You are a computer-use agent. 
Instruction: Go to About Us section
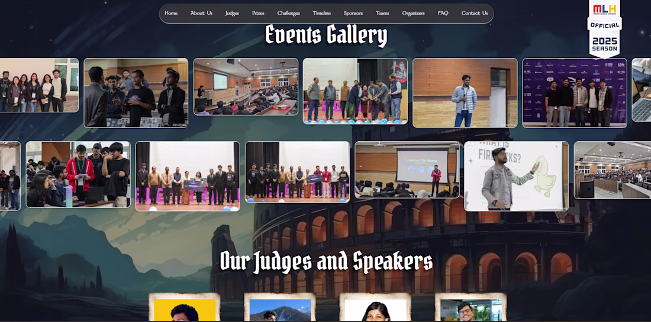201,13
